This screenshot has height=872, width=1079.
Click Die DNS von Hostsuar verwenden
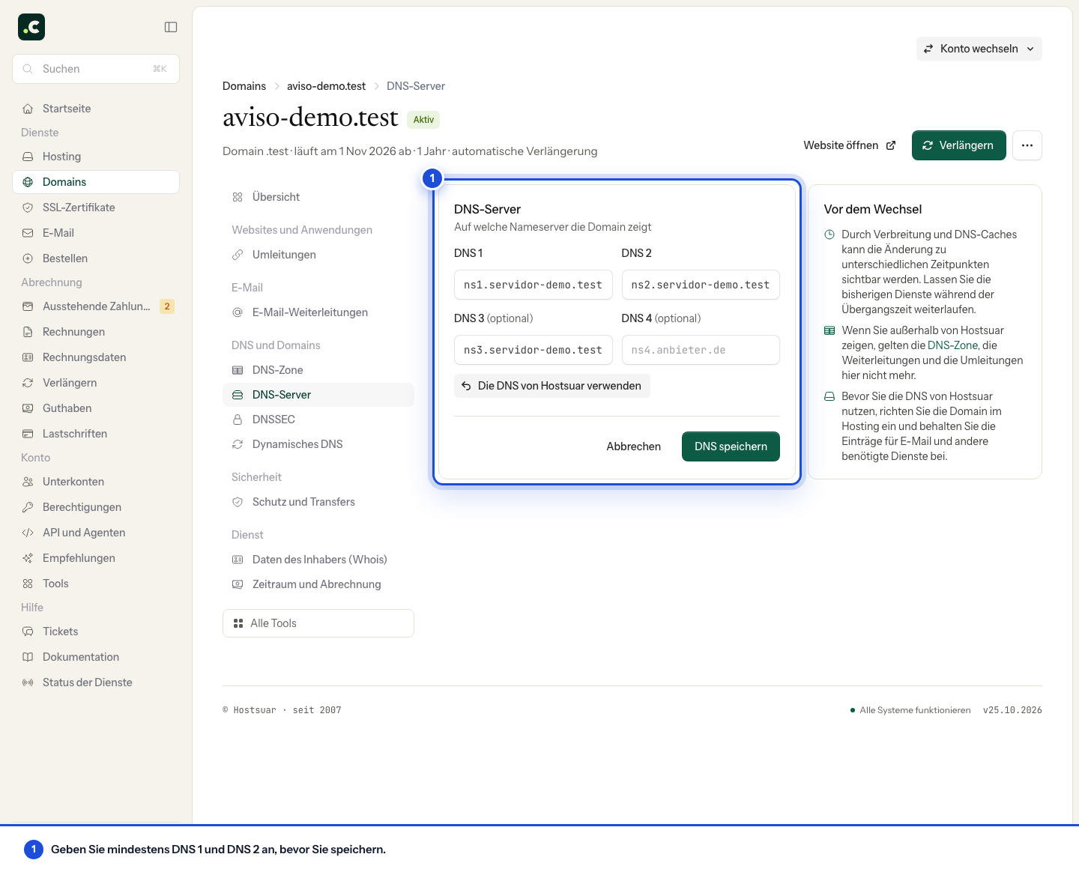[552, 386]
